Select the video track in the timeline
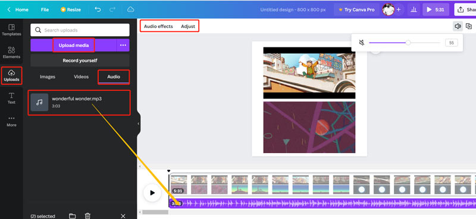 322,185
